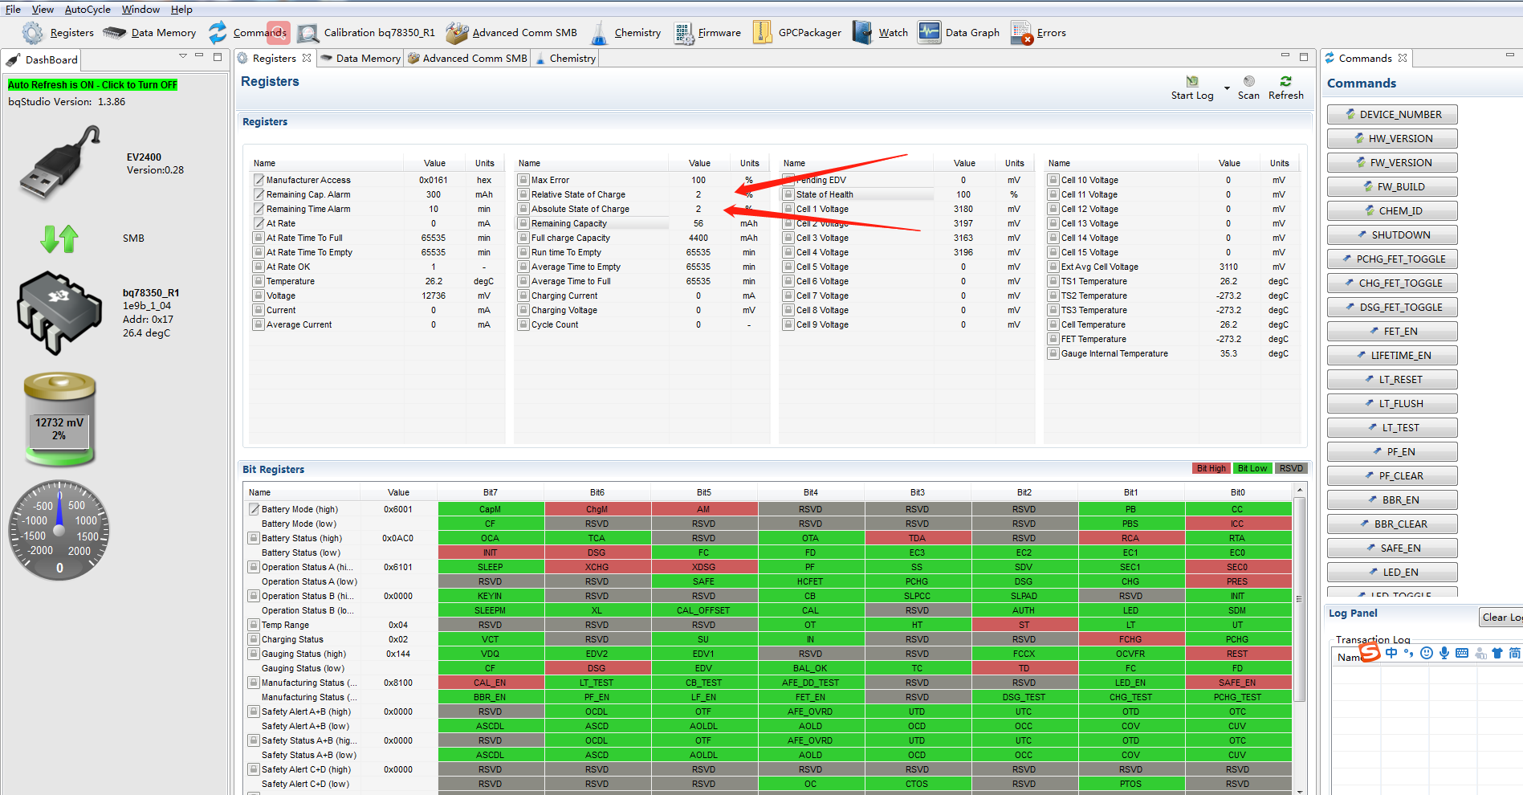Select the Remaining Capacity register row
Screen dimensions: 1523x795
[x=641, y=223]
